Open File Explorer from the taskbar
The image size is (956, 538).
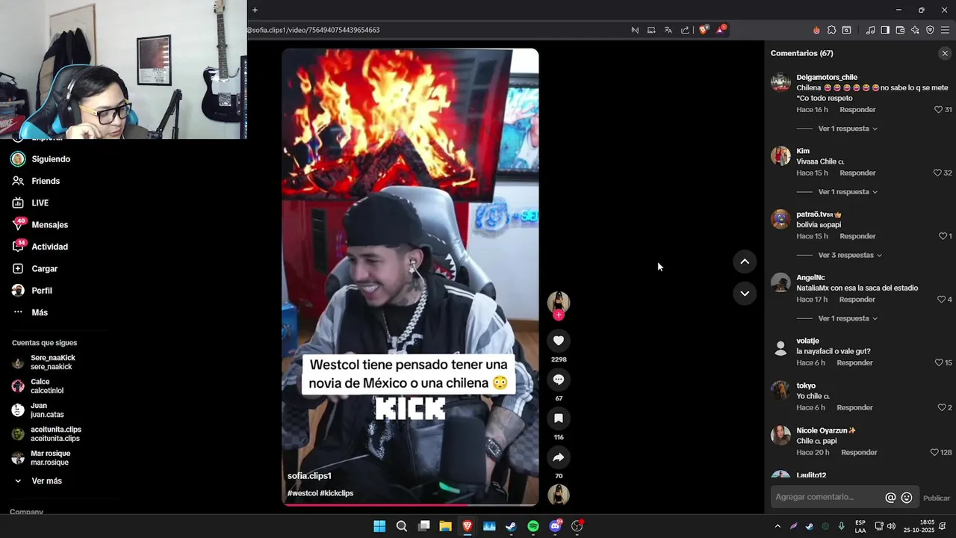pyautogui.click(x=445, y=526)
